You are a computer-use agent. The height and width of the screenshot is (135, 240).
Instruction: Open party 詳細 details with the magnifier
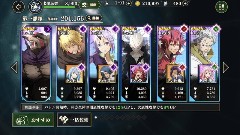[94, 18]
